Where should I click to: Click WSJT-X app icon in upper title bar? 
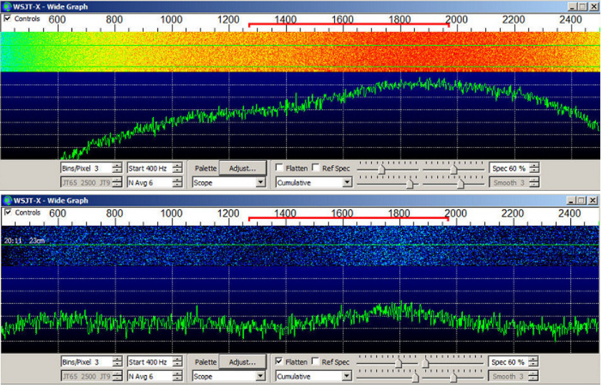pos(6,6)
